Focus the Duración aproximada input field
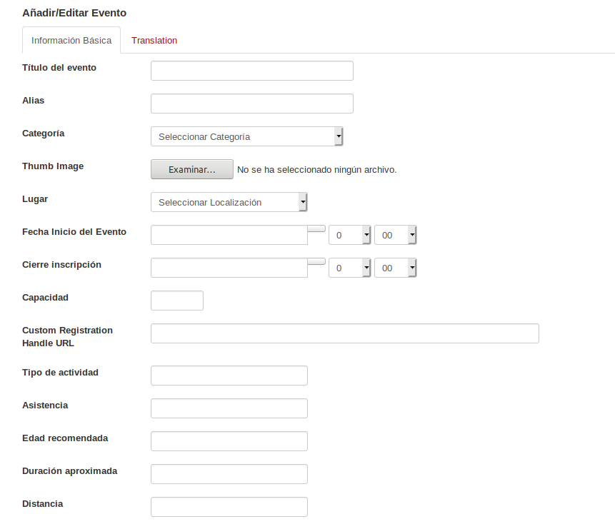Screen dimensions: 615x524 point(229,474)
